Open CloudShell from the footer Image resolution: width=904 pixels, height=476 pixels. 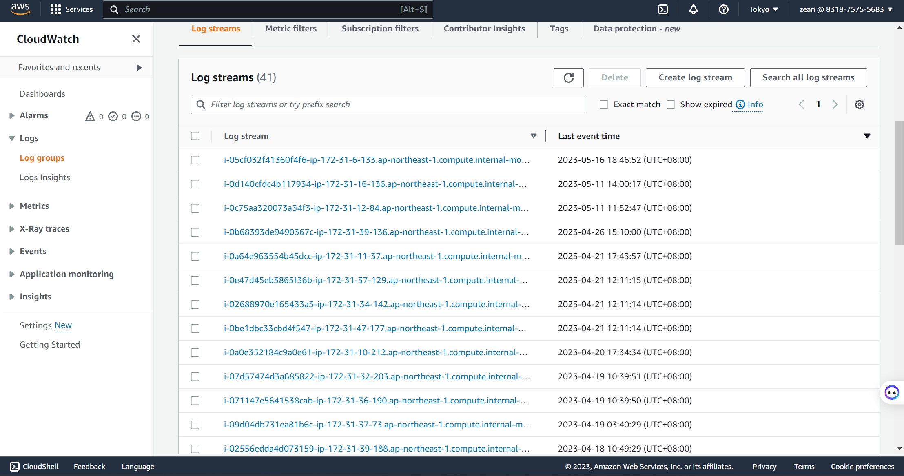(34, 467)
